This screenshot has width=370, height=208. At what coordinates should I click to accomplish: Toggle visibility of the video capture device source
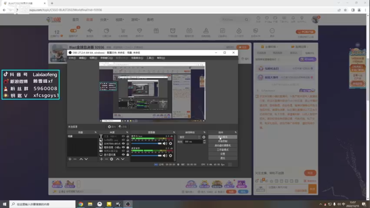[123, 151]
